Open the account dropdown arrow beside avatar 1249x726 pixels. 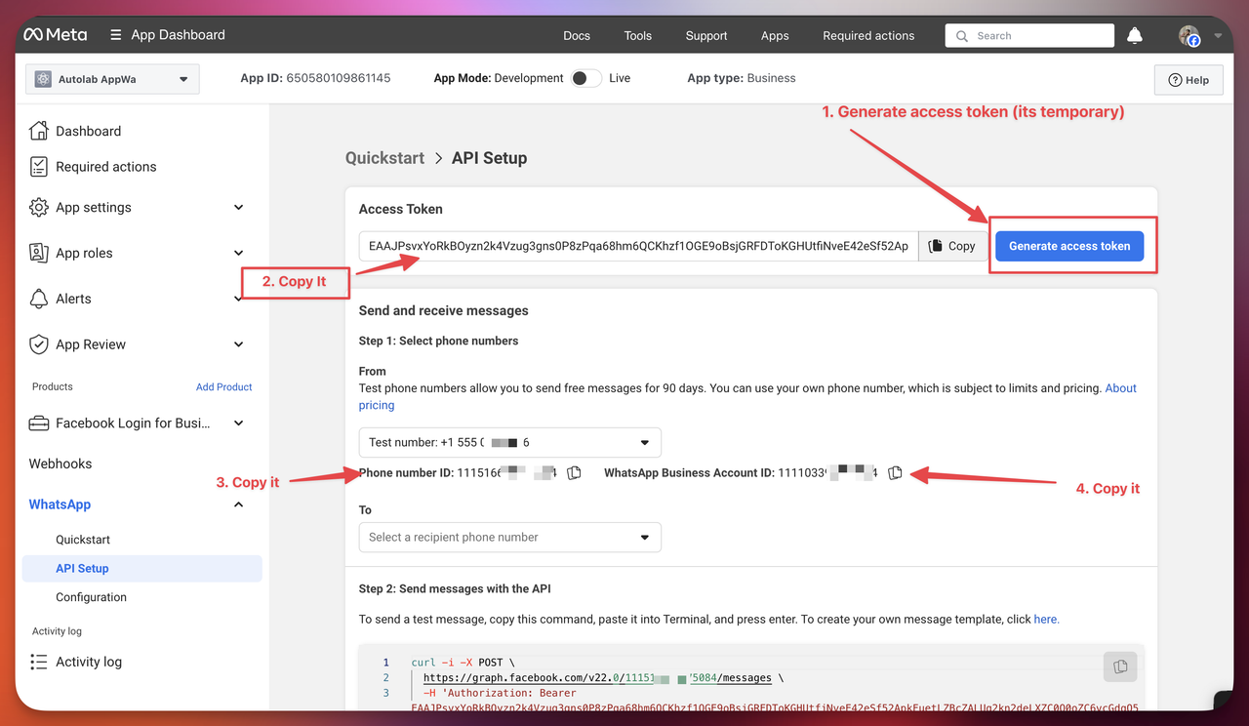[1218, 36]
